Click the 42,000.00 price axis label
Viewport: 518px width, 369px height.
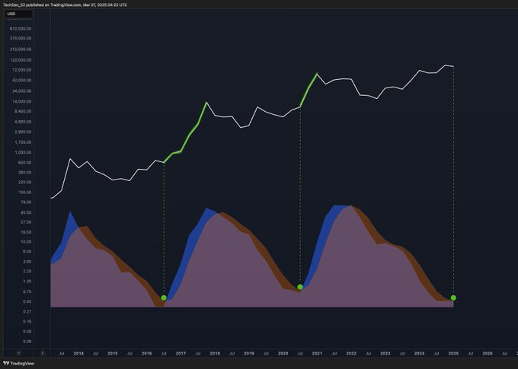tap(23, 80)
